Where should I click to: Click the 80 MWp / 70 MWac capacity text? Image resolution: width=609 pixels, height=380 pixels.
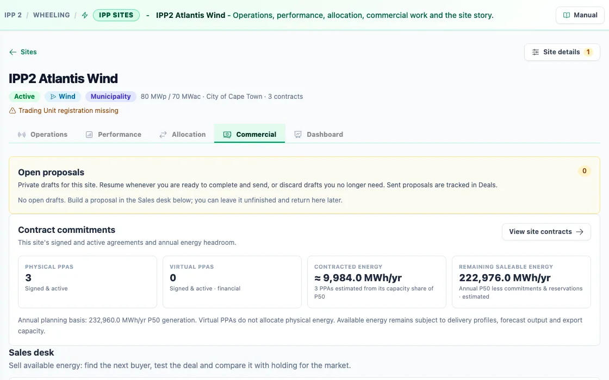pos(171,97)
